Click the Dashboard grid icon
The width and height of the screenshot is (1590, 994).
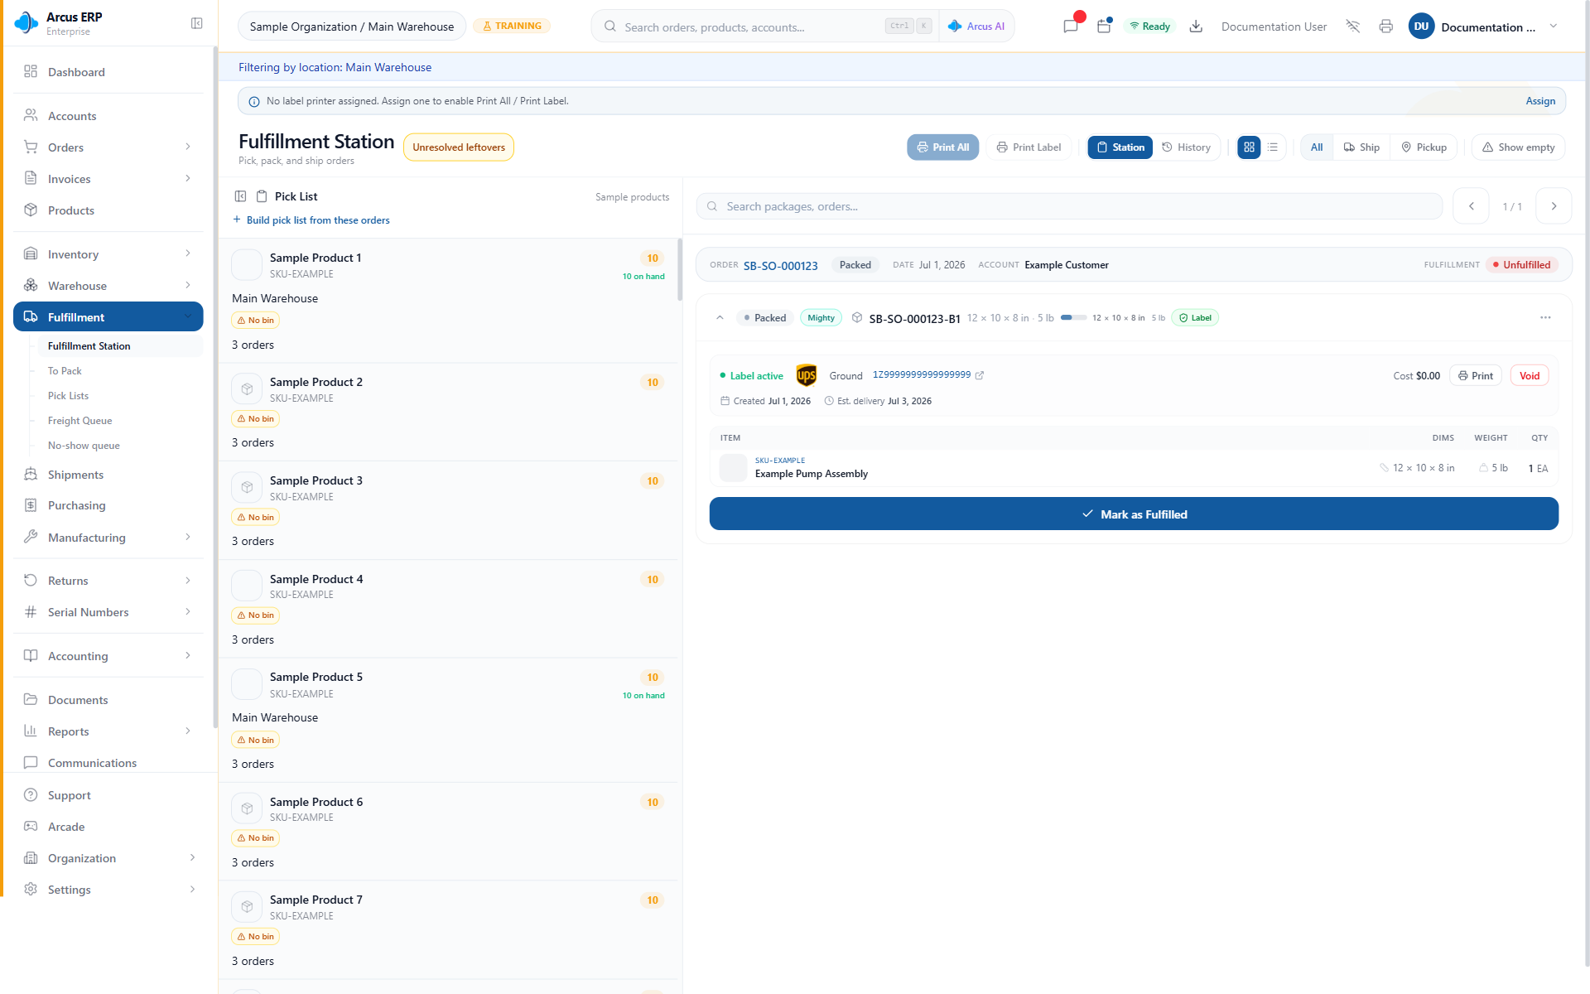31,72
